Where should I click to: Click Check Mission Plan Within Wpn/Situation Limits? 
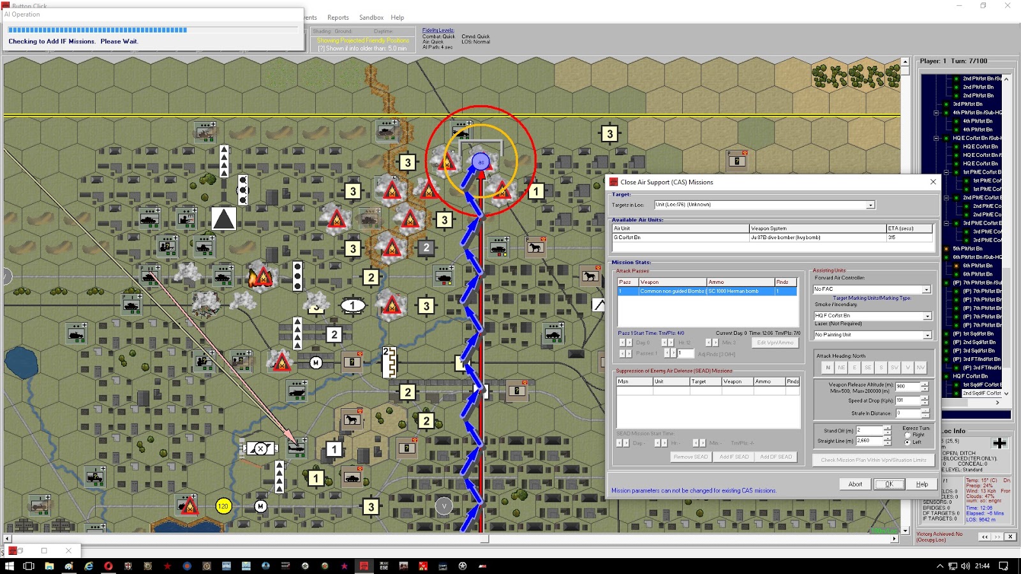click(x=874, y=460)
